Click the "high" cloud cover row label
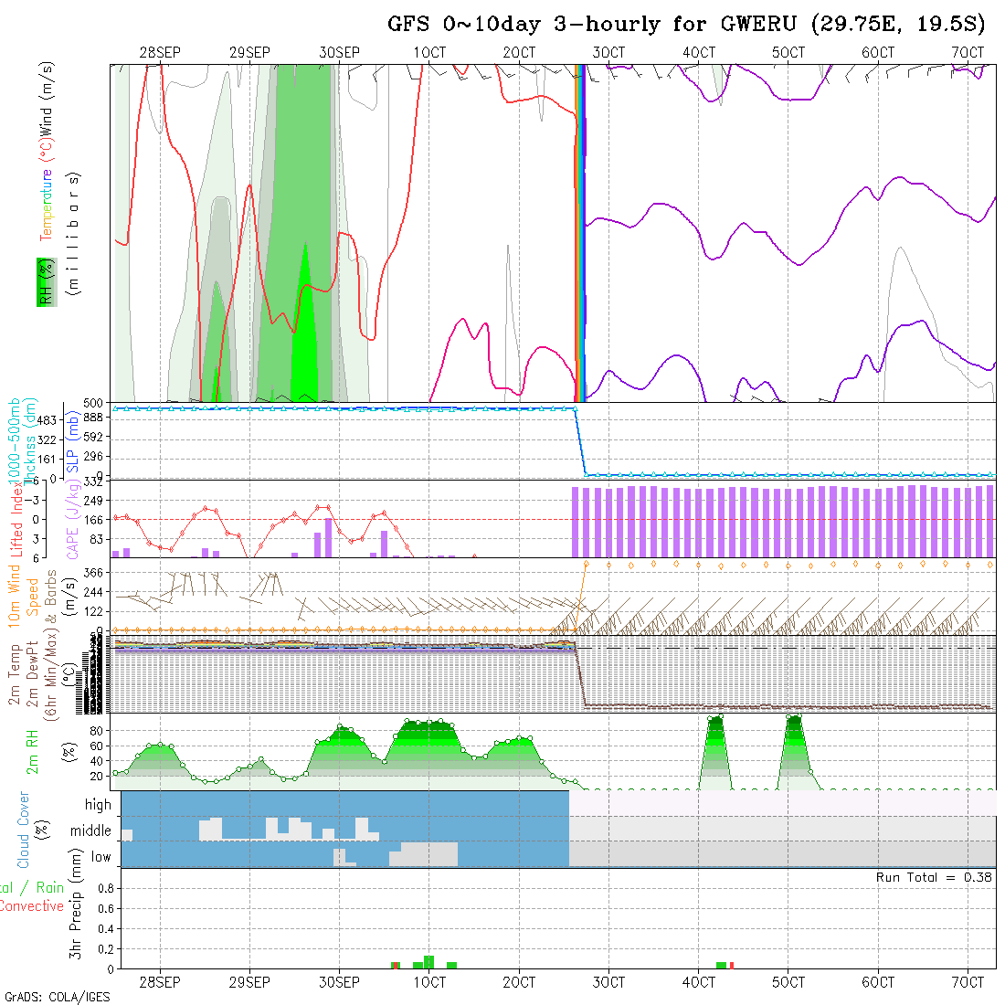 point(97,805)
